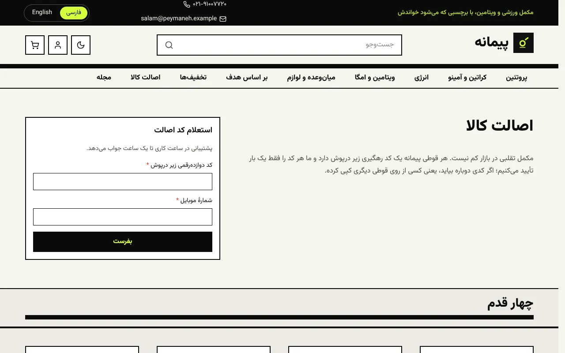The width and height of the screenshot is (565, 353).
Task: Click the بفرست submit button
Action: [x=123, y=242]
